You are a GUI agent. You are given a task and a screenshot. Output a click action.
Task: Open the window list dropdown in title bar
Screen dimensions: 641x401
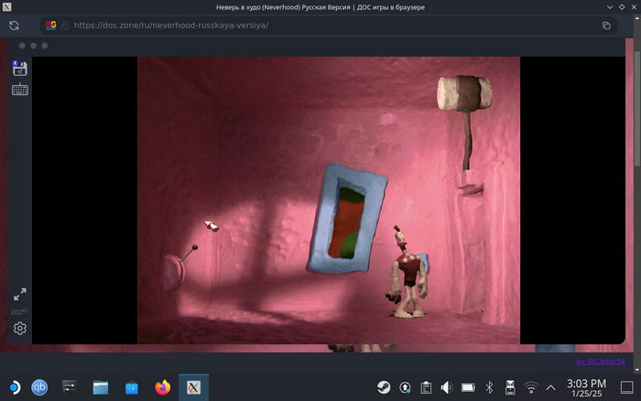click(608, 7)
